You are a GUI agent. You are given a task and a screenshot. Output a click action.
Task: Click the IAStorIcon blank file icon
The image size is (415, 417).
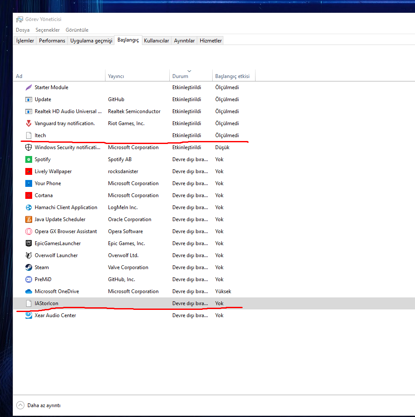[x=28, y=303]
